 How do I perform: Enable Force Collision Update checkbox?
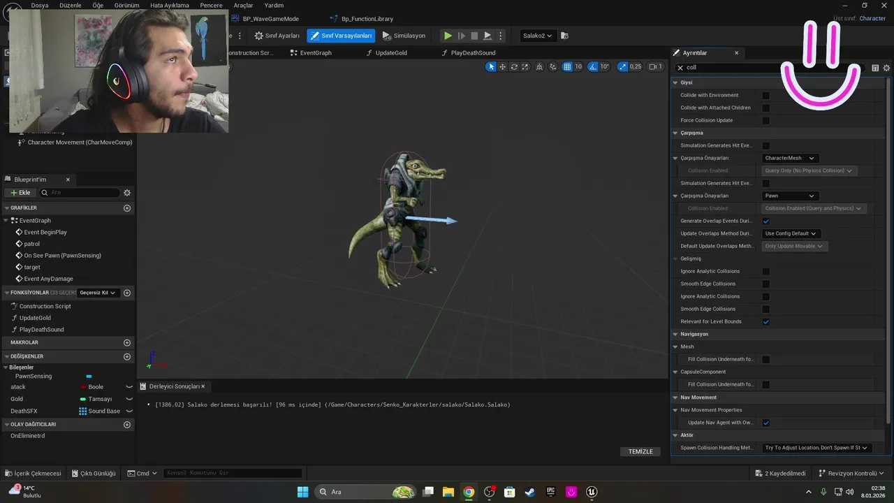pos(765,120)
